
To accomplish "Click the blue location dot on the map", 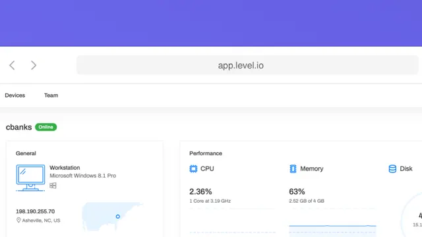I will click(x=117, y=217).
